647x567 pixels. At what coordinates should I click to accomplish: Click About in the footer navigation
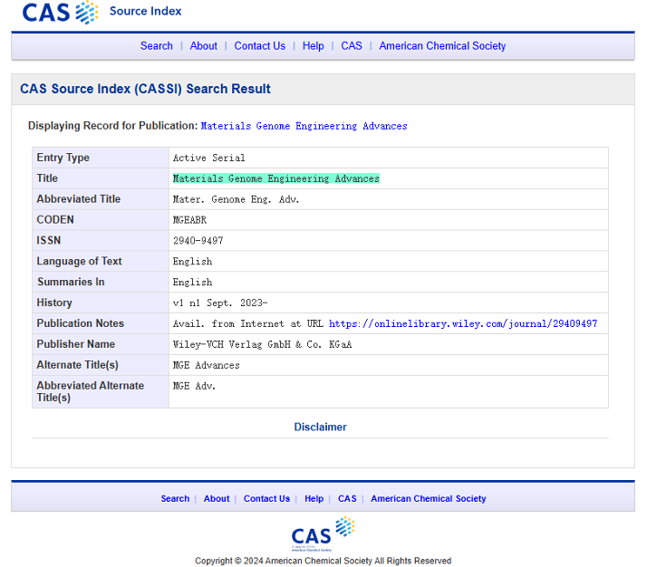click(217, 498)
